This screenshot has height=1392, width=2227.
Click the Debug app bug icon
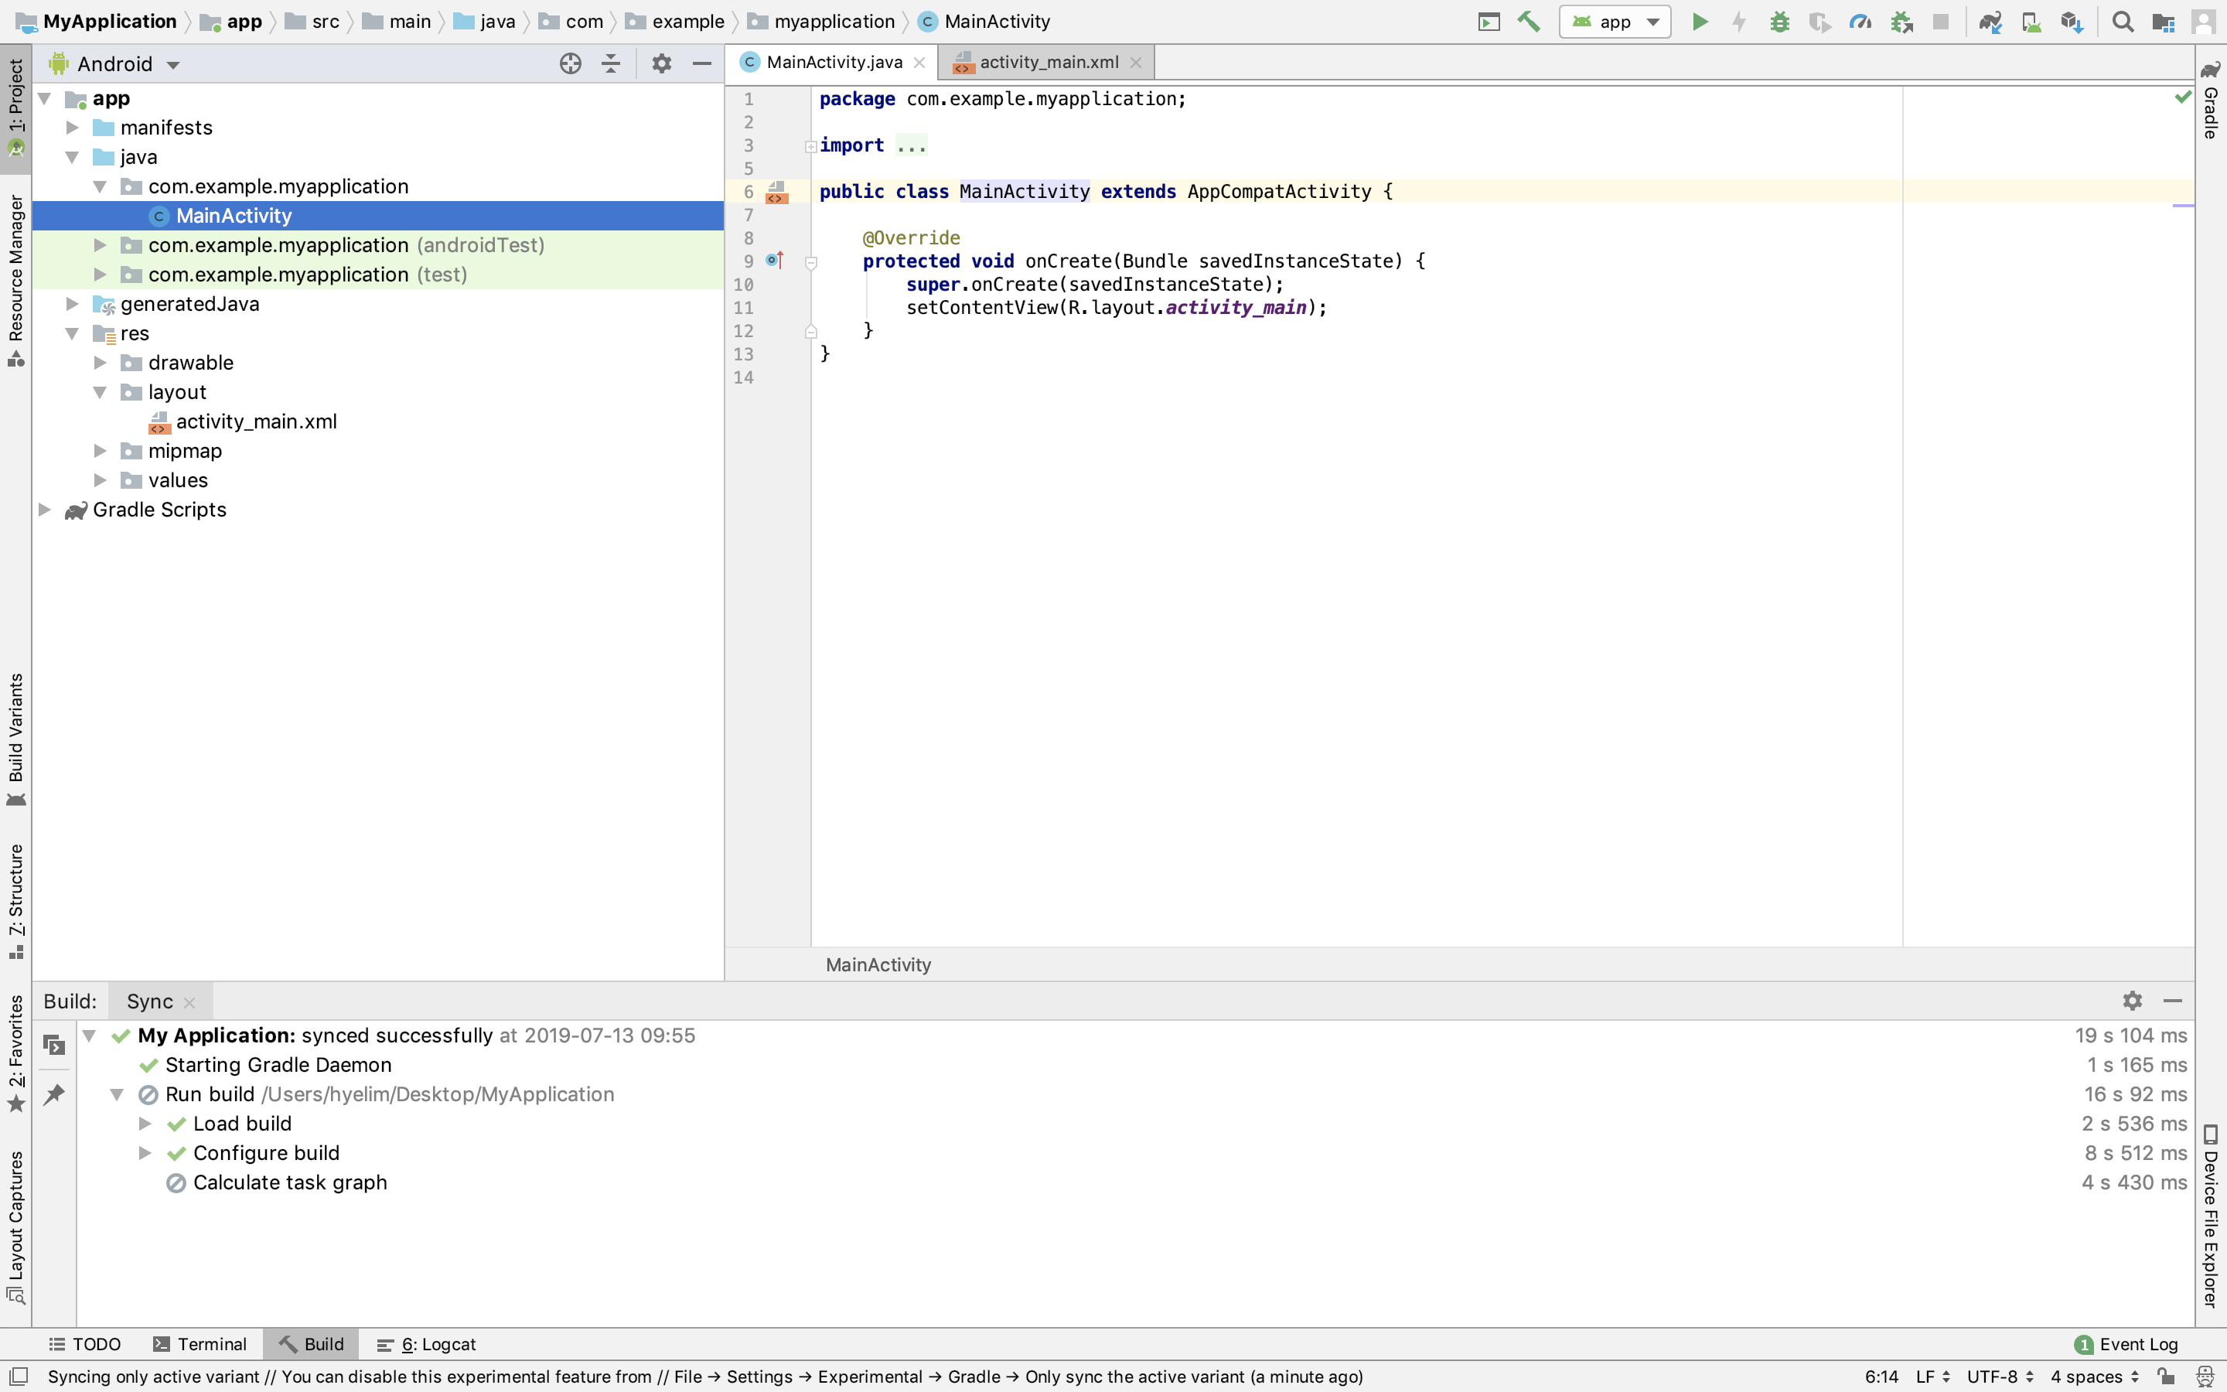[1779, 21]
